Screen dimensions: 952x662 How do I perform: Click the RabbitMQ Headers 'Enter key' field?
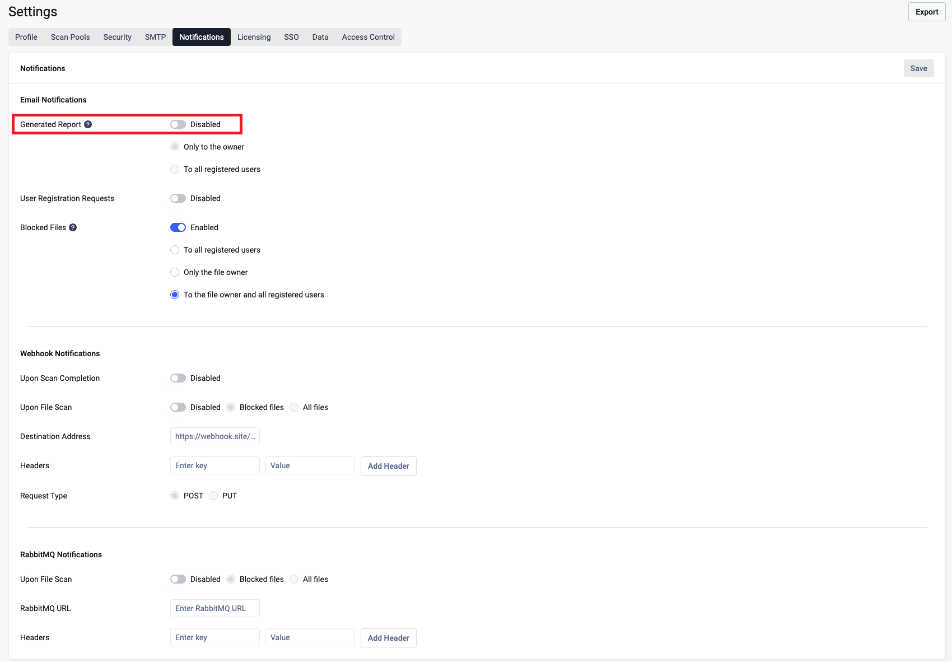(x=215, y=637)
